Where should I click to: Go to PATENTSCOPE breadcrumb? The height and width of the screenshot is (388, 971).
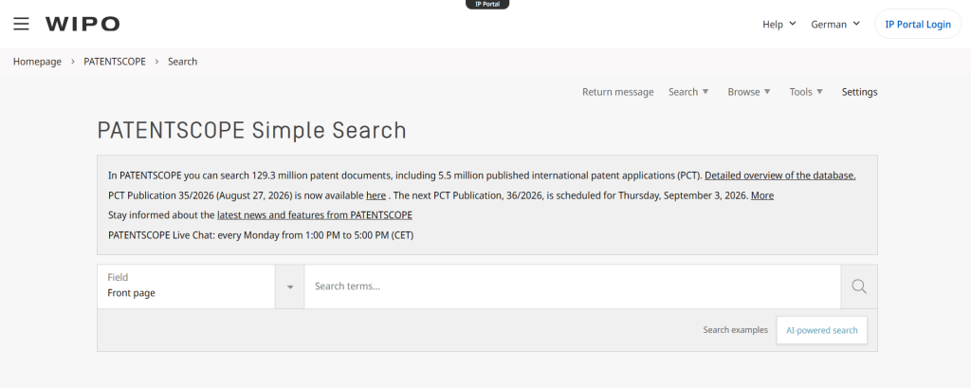115,62
